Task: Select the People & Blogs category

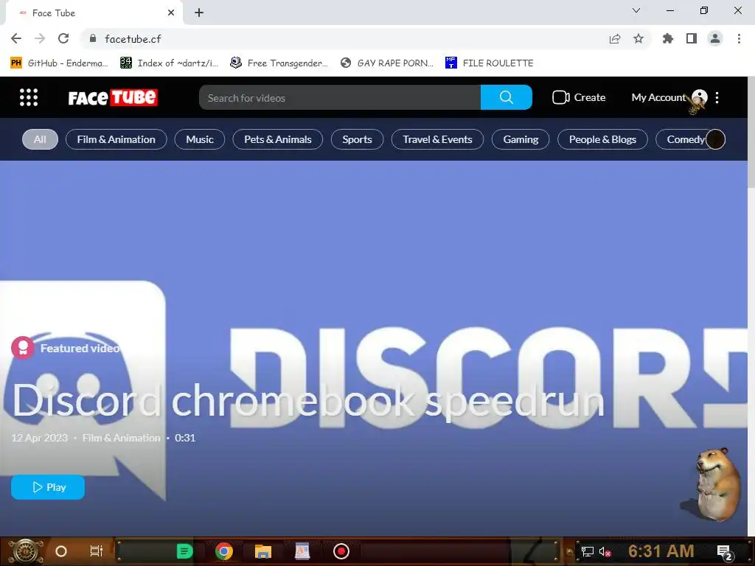Action: (602, 139)
